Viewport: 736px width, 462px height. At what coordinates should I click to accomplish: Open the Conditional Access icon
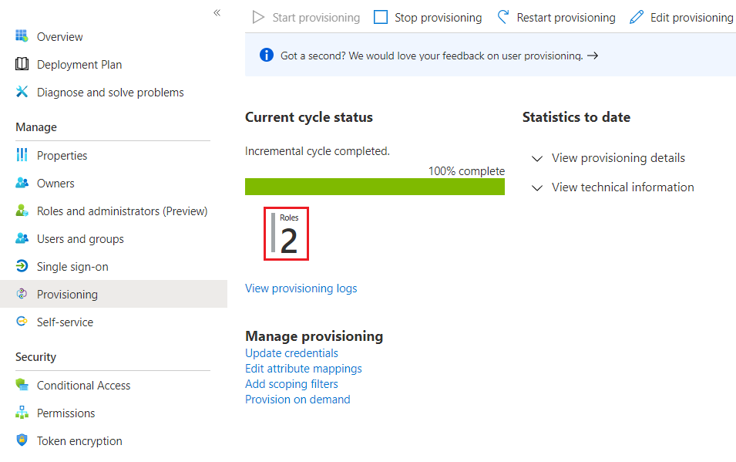22,385
